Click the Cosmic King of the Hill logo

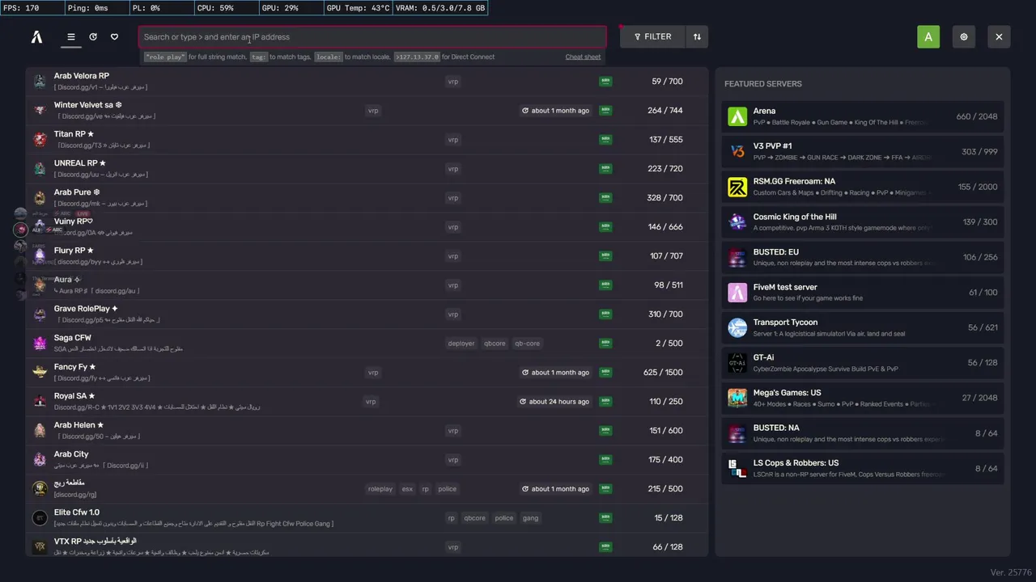[x=737, y=221]
